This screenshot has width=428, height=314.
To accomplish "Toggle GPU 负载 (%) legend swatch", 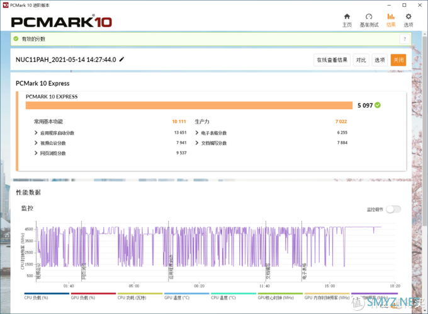I will click(x=93, y=293).
